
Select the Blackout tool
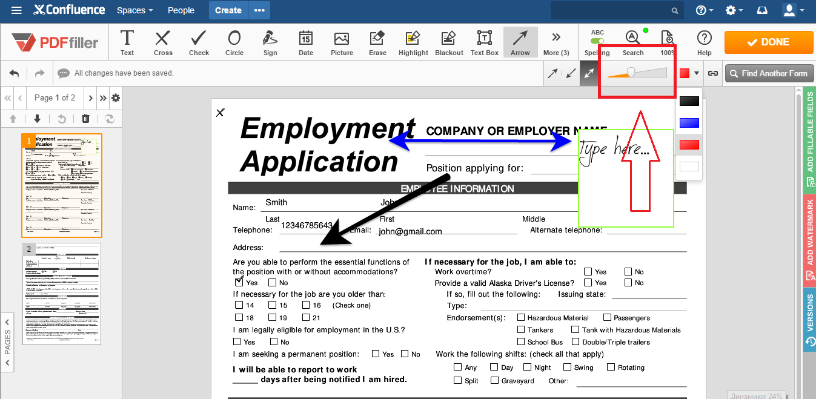pos(449,42)
